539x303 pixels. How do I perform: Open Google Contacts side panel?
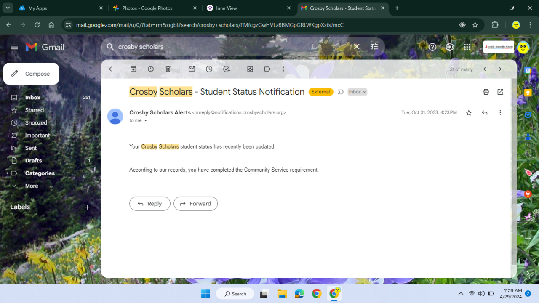(x=528, y=137)
